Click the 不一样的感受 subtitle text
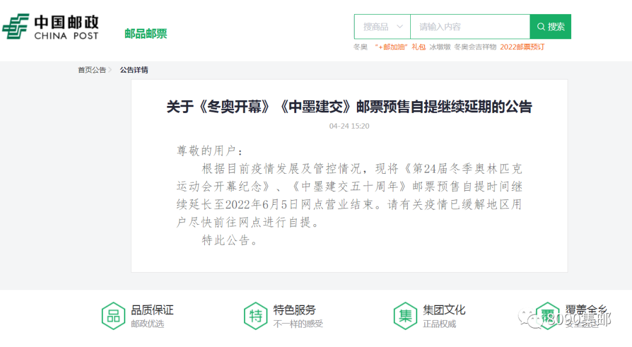 [298, 324]
